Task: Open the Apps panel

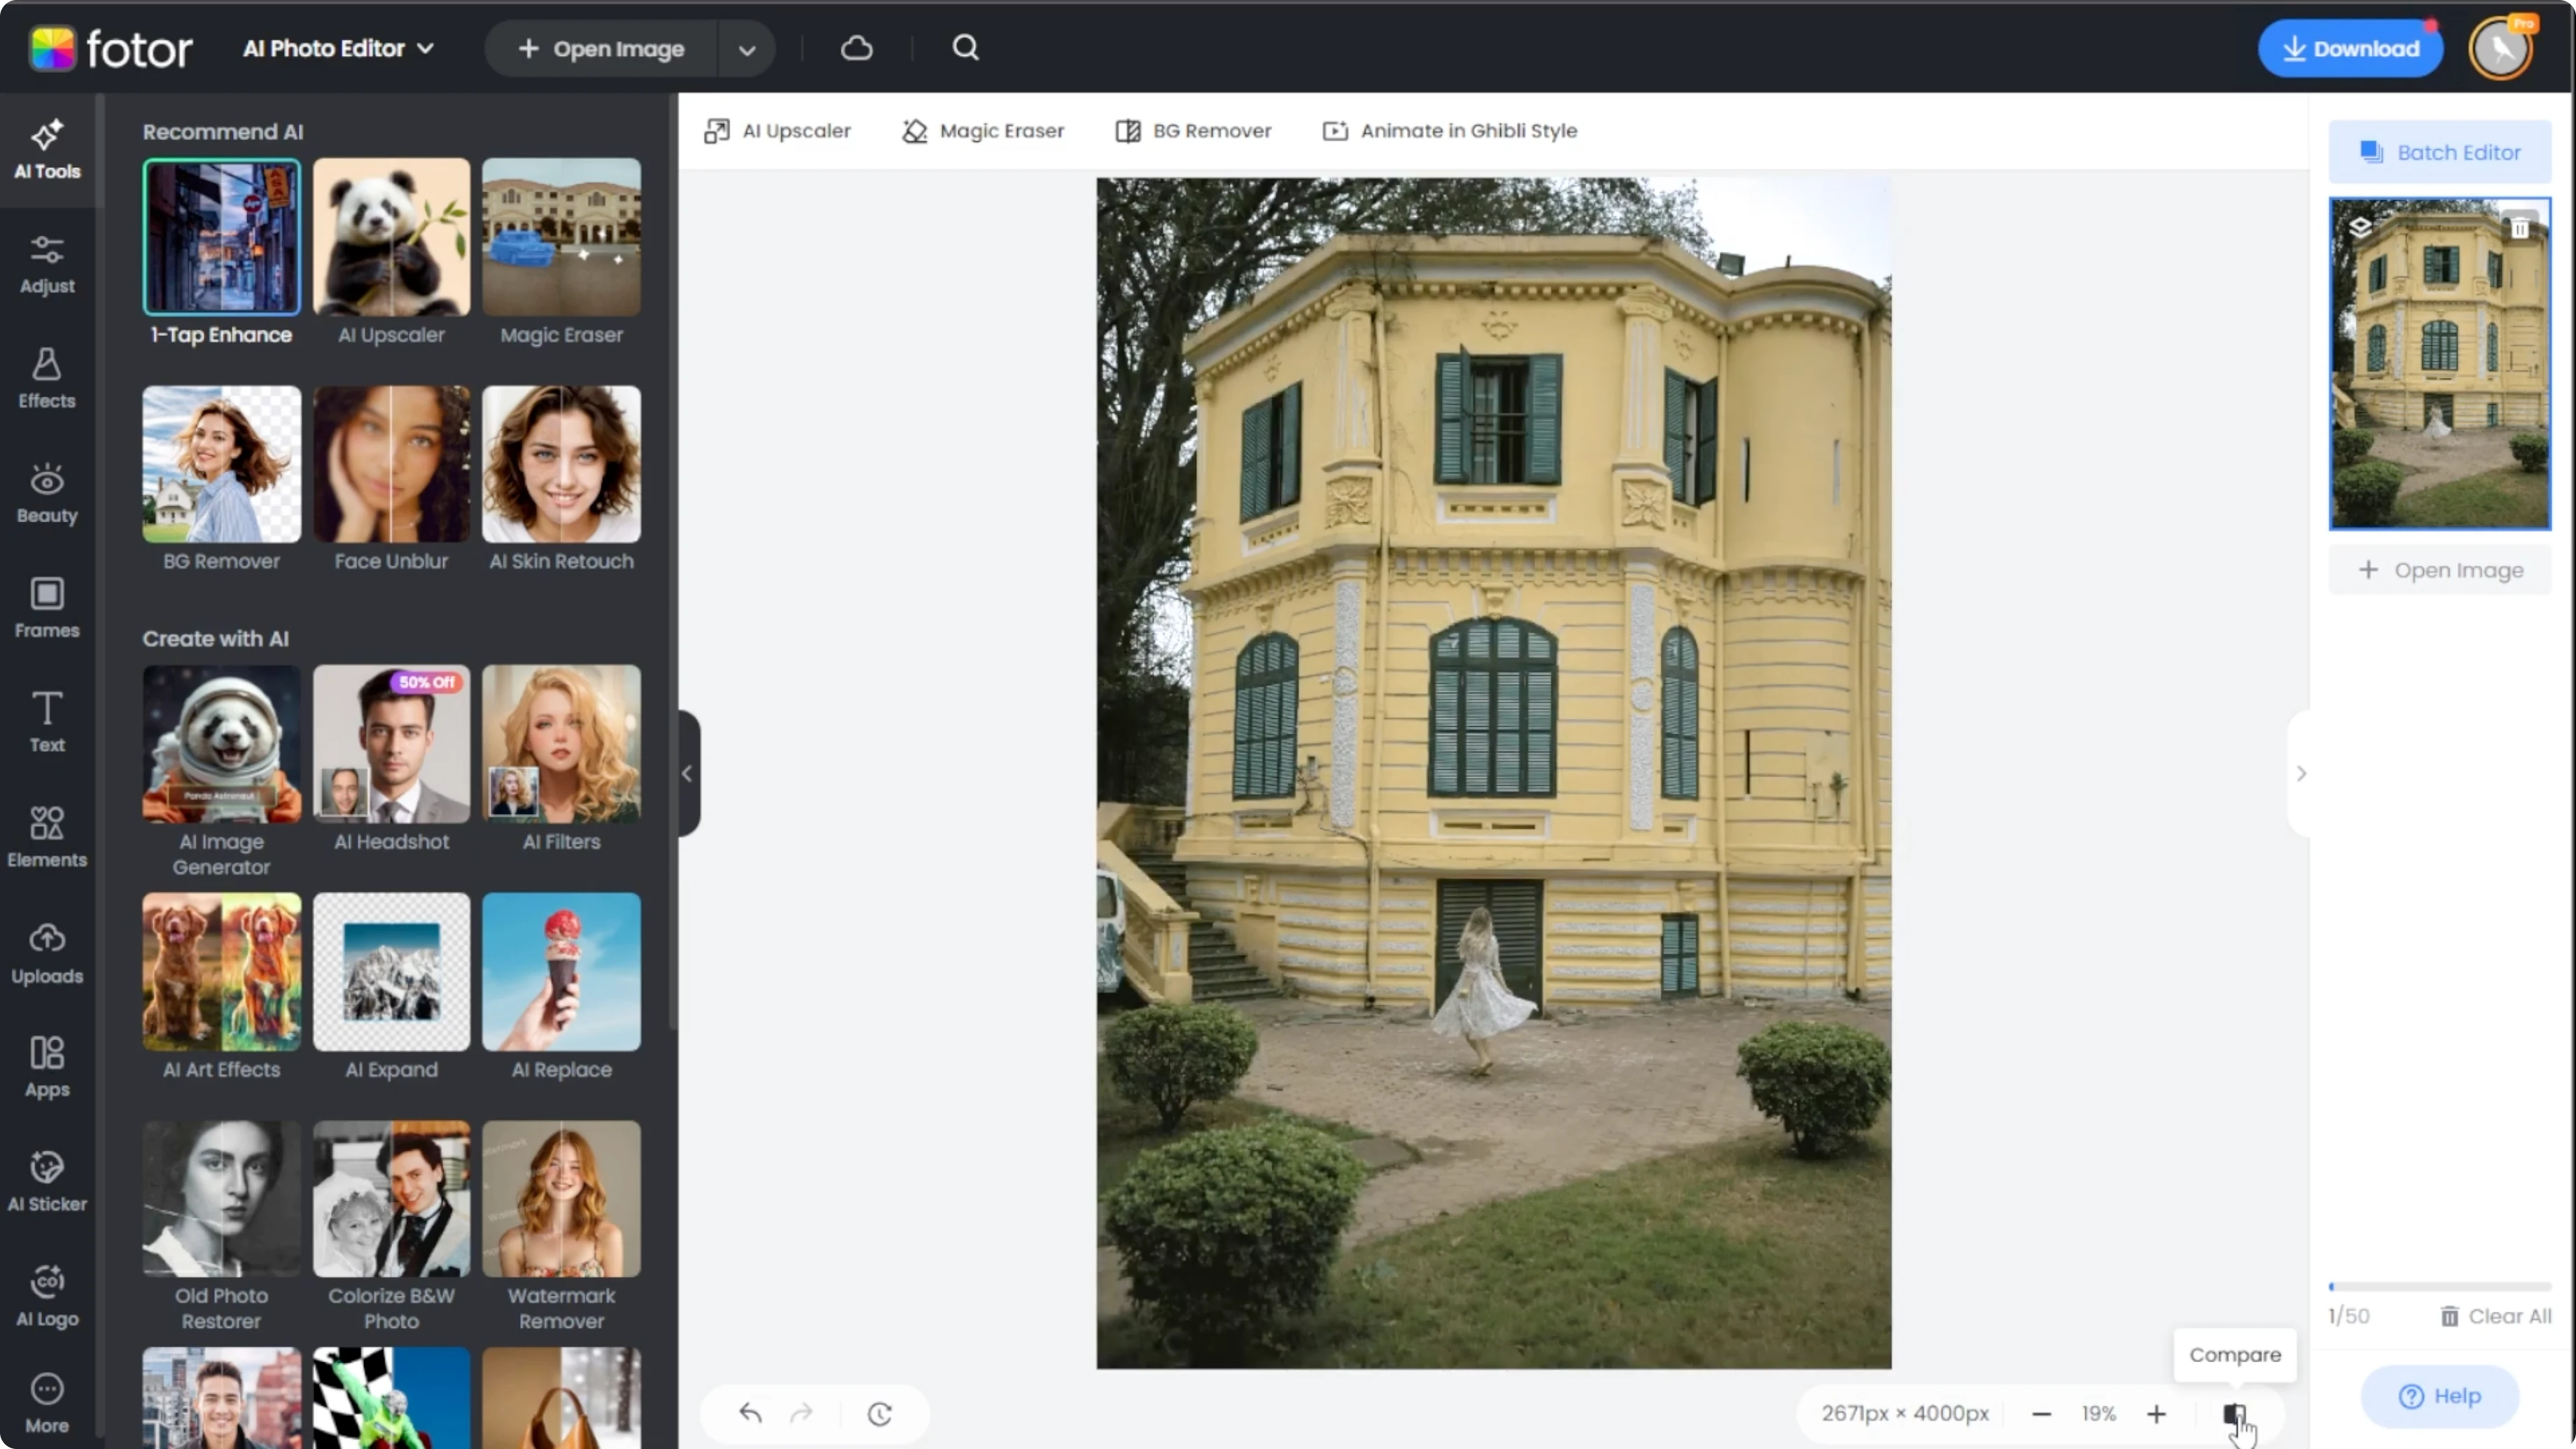Action: tap(47, 1068)
